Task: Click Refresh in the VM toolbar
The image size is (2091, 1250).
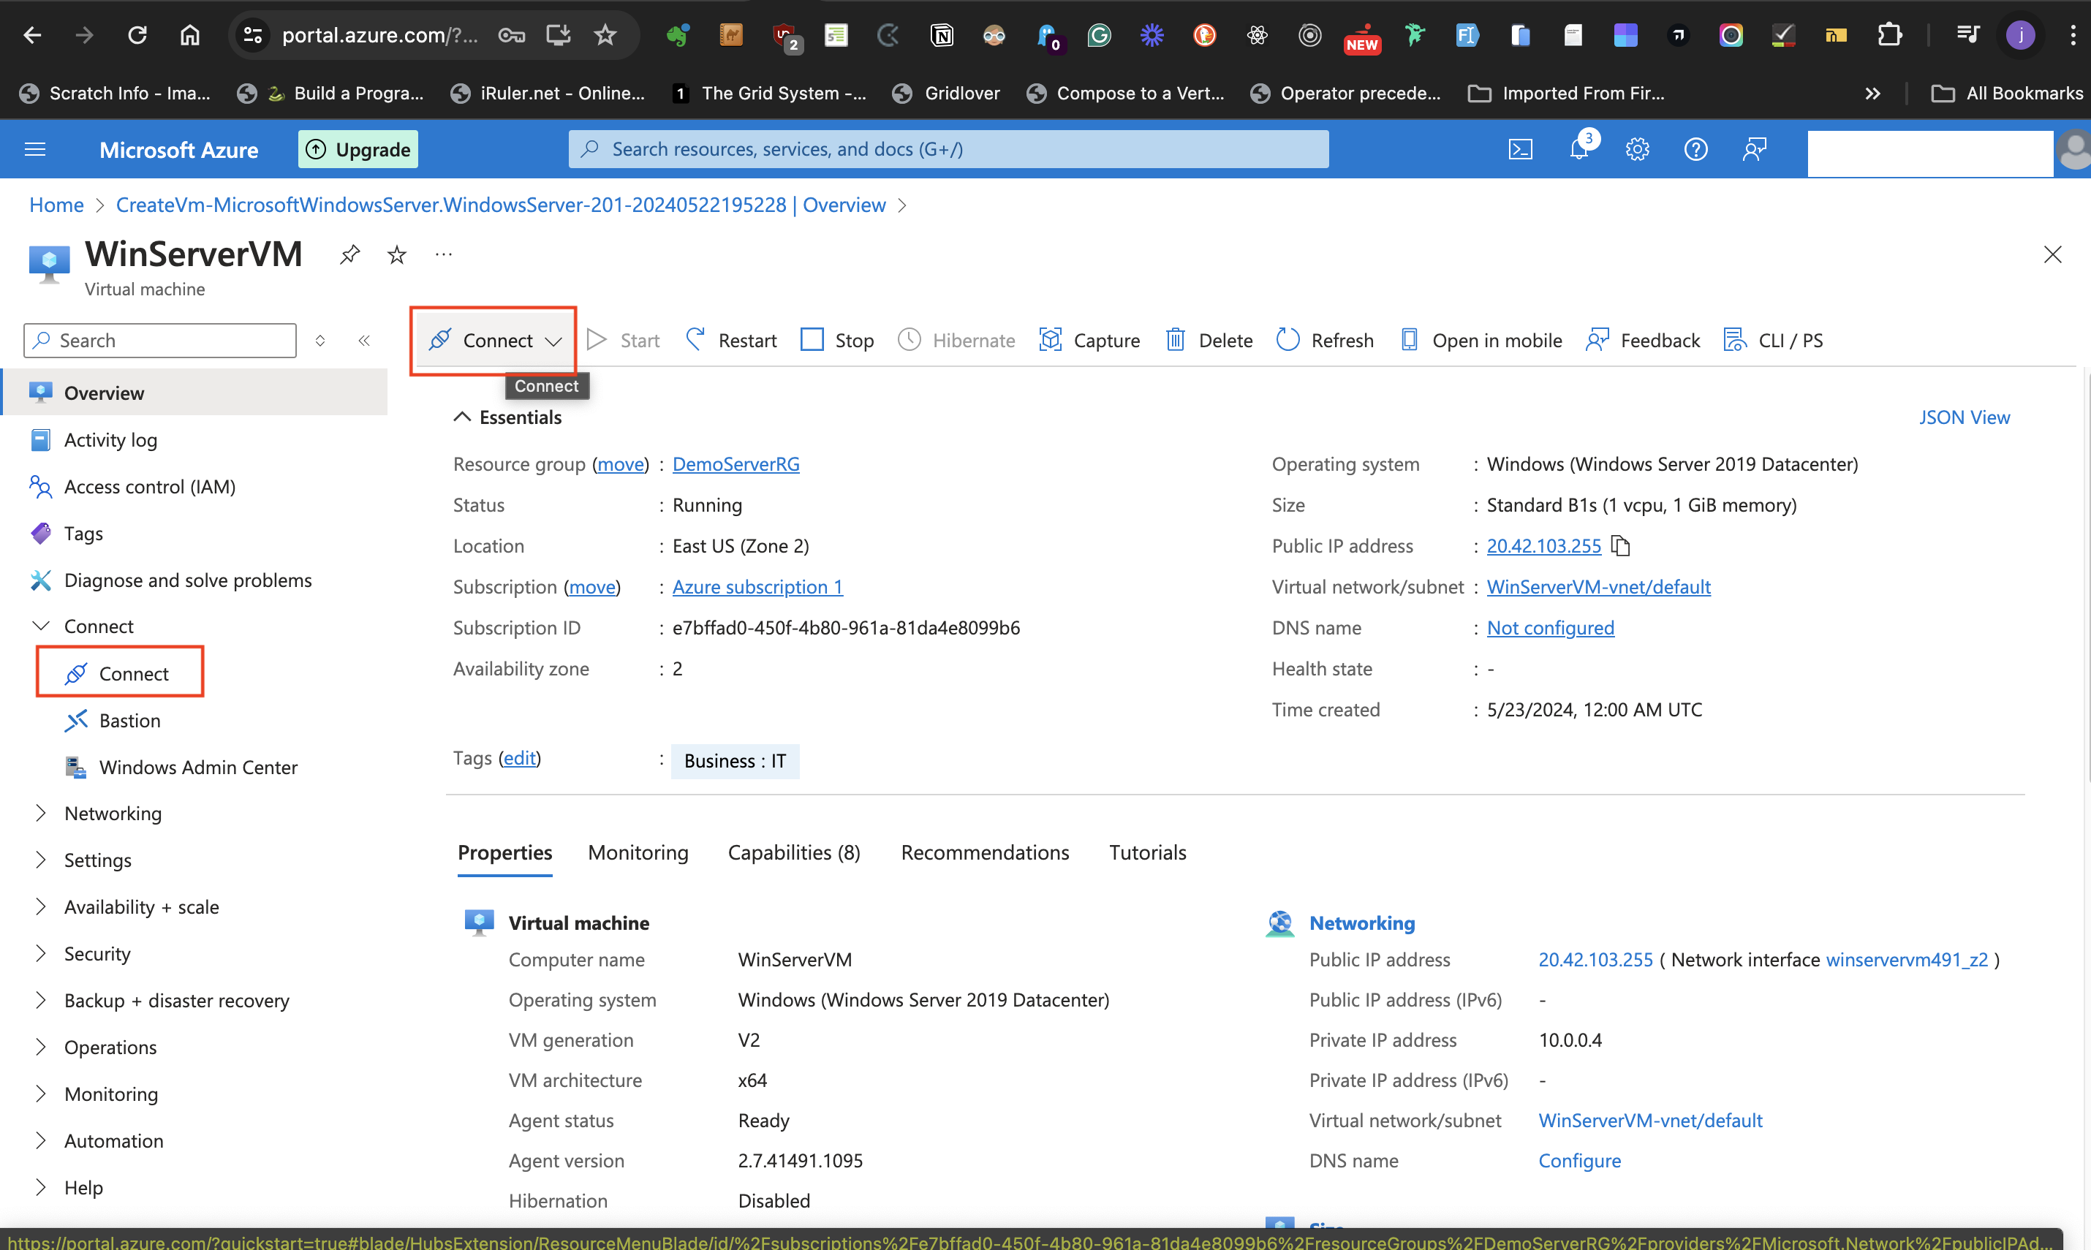Action: [x=1326, y=341]
